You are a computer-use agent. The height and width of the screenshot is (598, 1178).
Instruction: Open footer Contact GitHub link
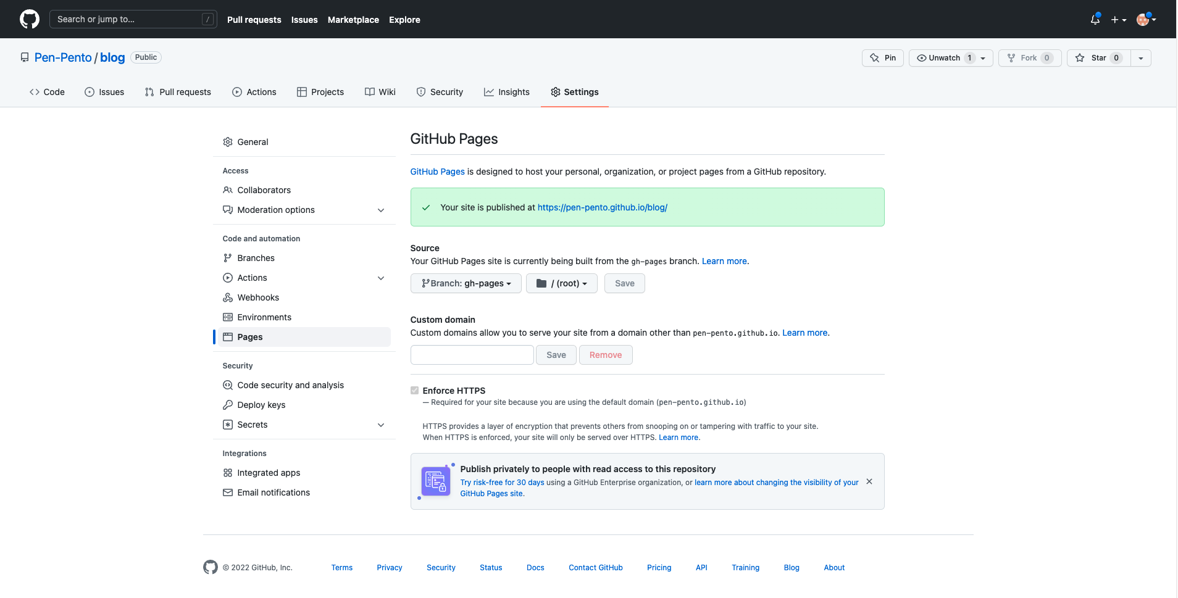pos(596,568)
